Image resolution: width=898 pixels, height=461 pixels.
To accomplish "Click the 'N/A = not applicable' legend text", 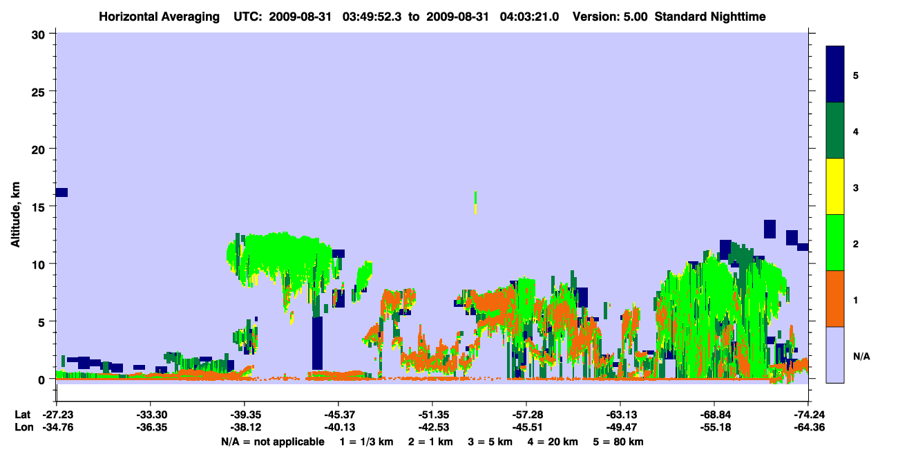I will pyautogui.click(x=273, y=442).
